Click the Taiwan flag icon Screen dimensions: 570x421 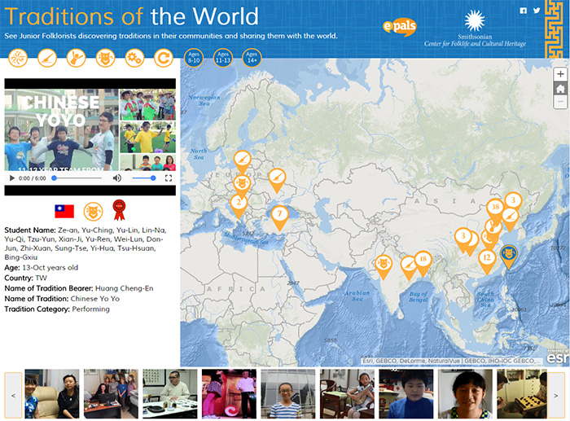click(x=64, y=211)
